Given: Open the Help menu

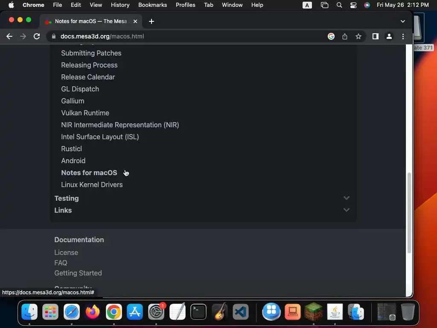Looking at the screenshot, I should (x=257, y=5).
